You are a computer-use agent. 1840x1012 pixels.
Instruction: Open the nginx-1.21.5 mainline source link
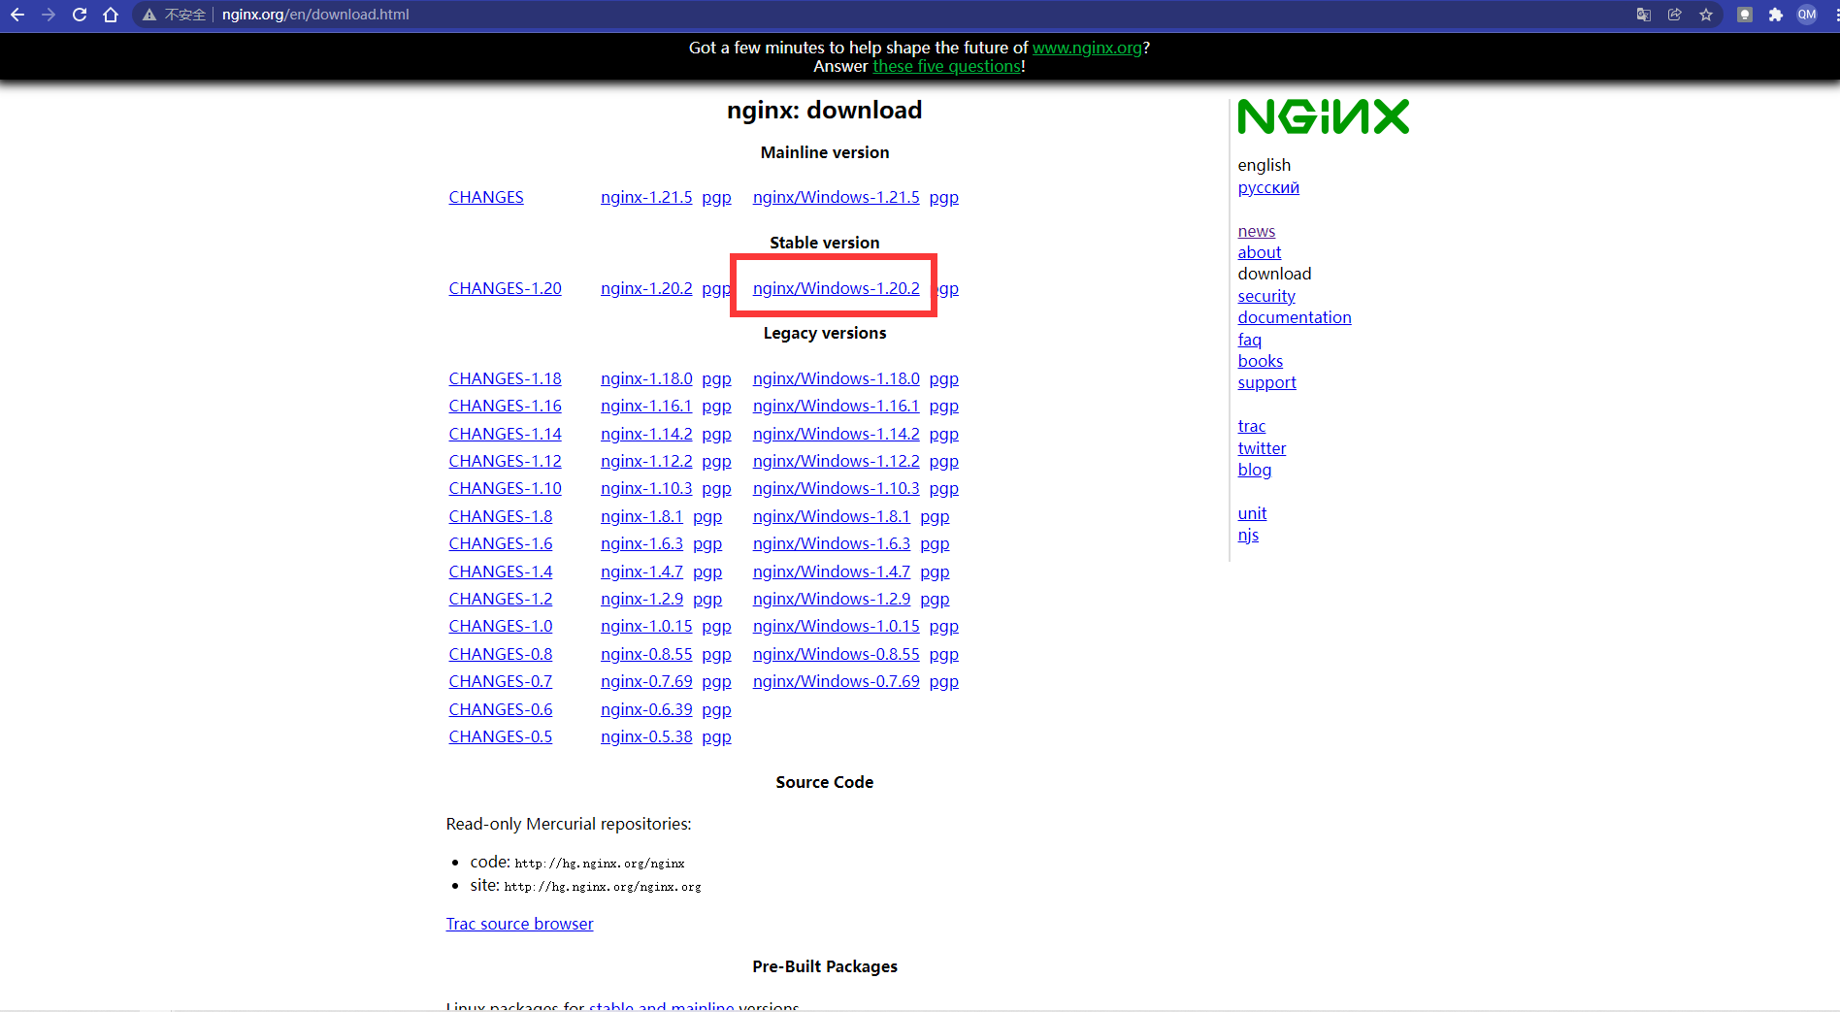click(645, 197)
